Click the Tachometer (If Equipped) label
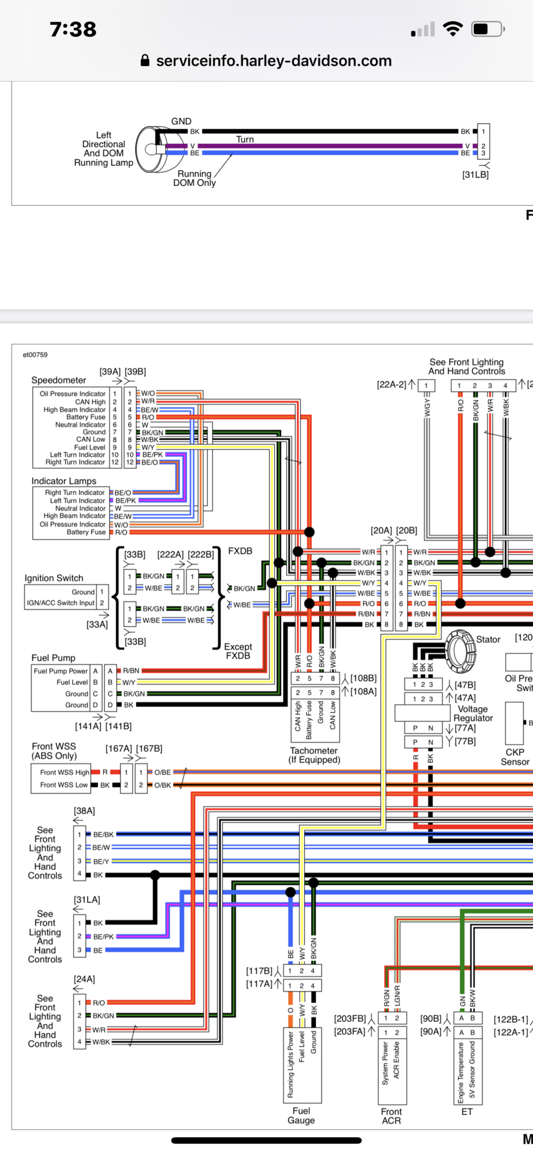 pyautogui.click(x=314, y=755)
